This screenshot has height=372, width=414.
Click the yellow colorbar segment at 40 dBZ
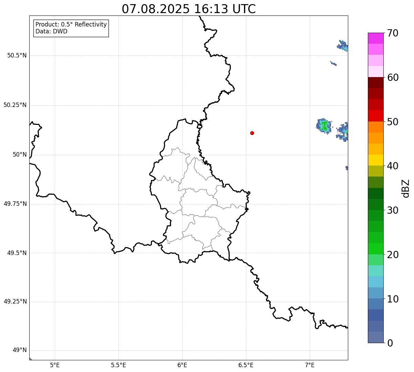click(375, 160)
